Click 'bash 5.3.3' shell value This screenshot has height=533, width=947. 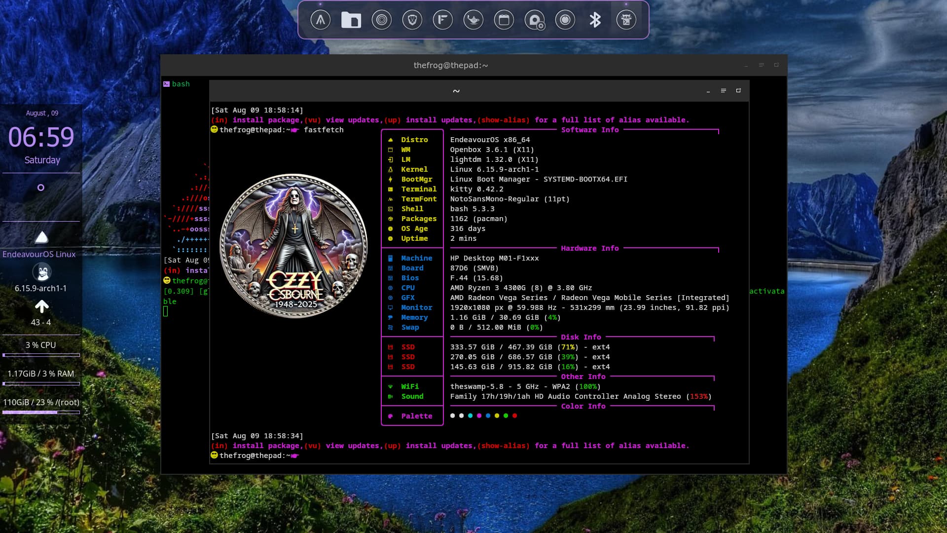click(x=472, y=209)
